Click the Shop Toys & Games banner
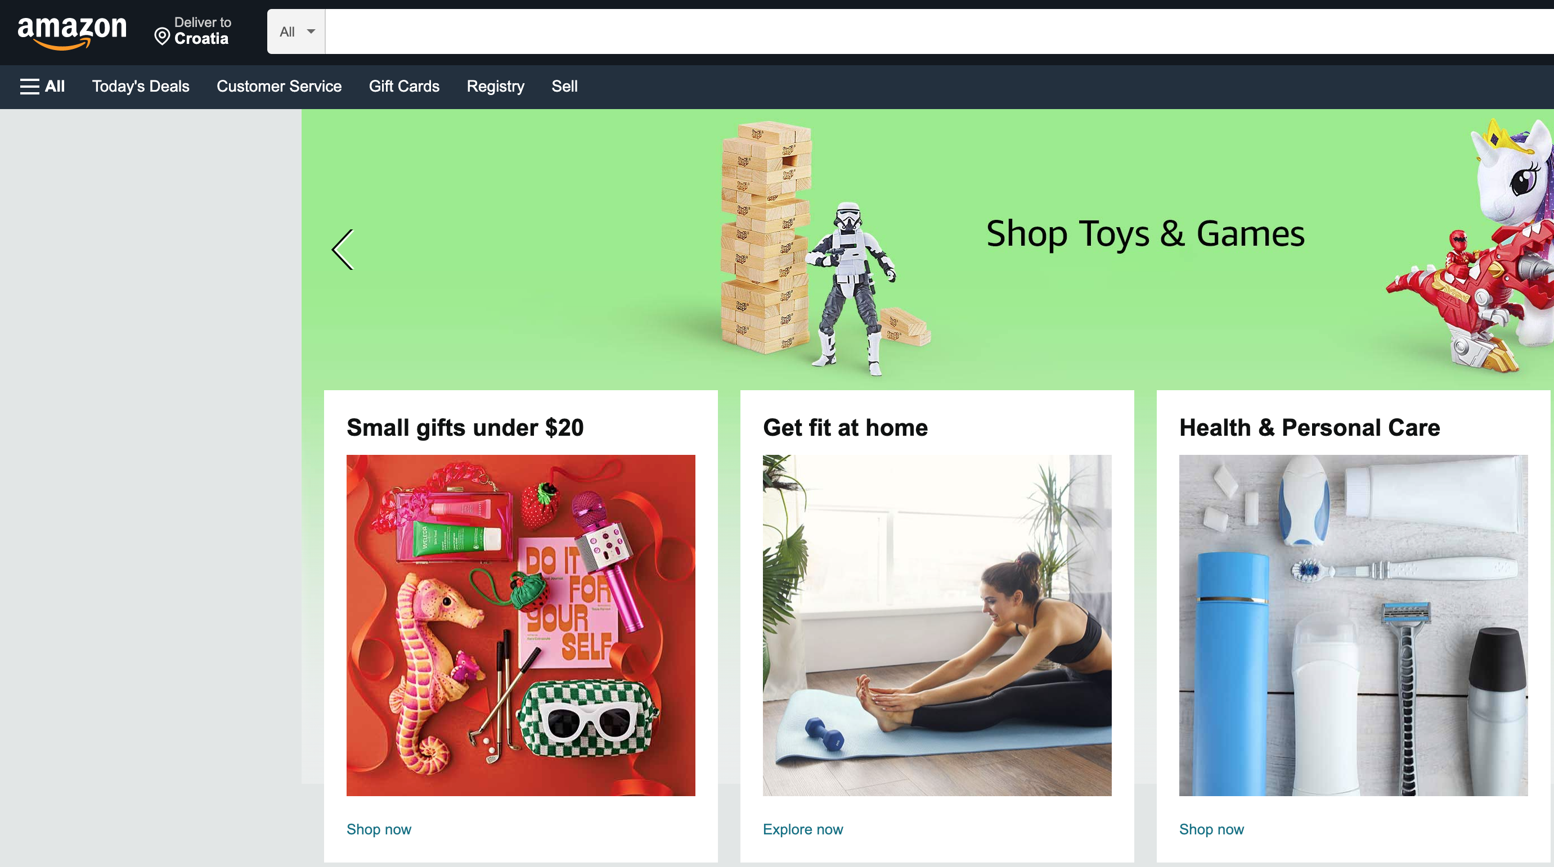The width and height of the screenshot is (1554, 867). 1145,233
